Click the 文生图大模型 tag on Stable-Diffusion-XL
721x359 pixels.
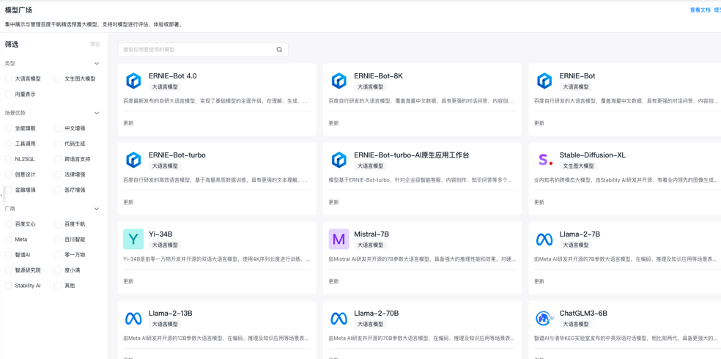point(578,166)
